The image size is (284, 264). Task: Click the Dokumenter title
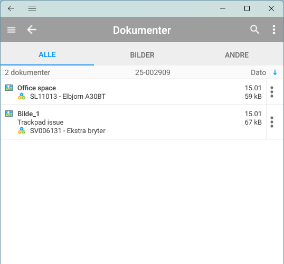[x=142, y=30]
